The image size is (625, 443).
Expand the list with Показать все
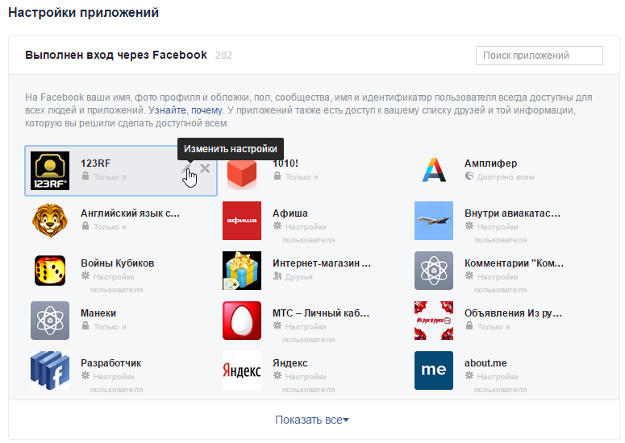tap(312, 420)
